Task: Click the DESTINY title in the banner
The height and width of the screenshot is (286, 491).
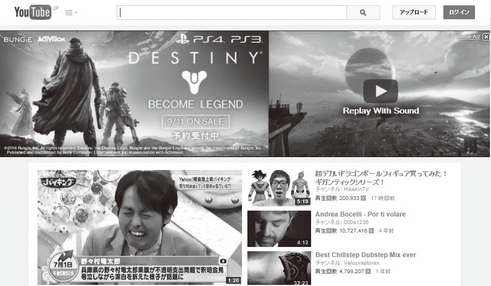Action: click(x=195, y=58)
